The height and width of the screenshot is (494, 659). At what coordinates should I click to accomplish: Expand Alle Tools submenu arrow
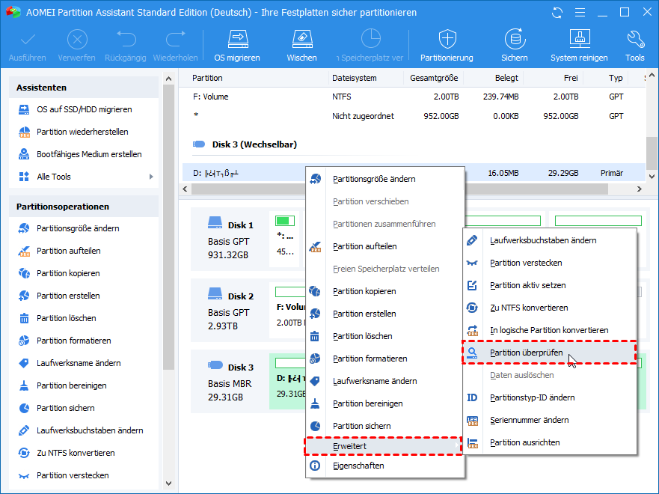point(151,177)
